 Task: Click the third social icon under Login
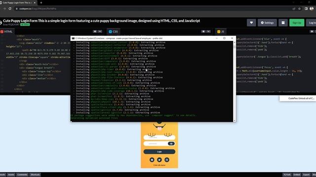pos(167,160)
